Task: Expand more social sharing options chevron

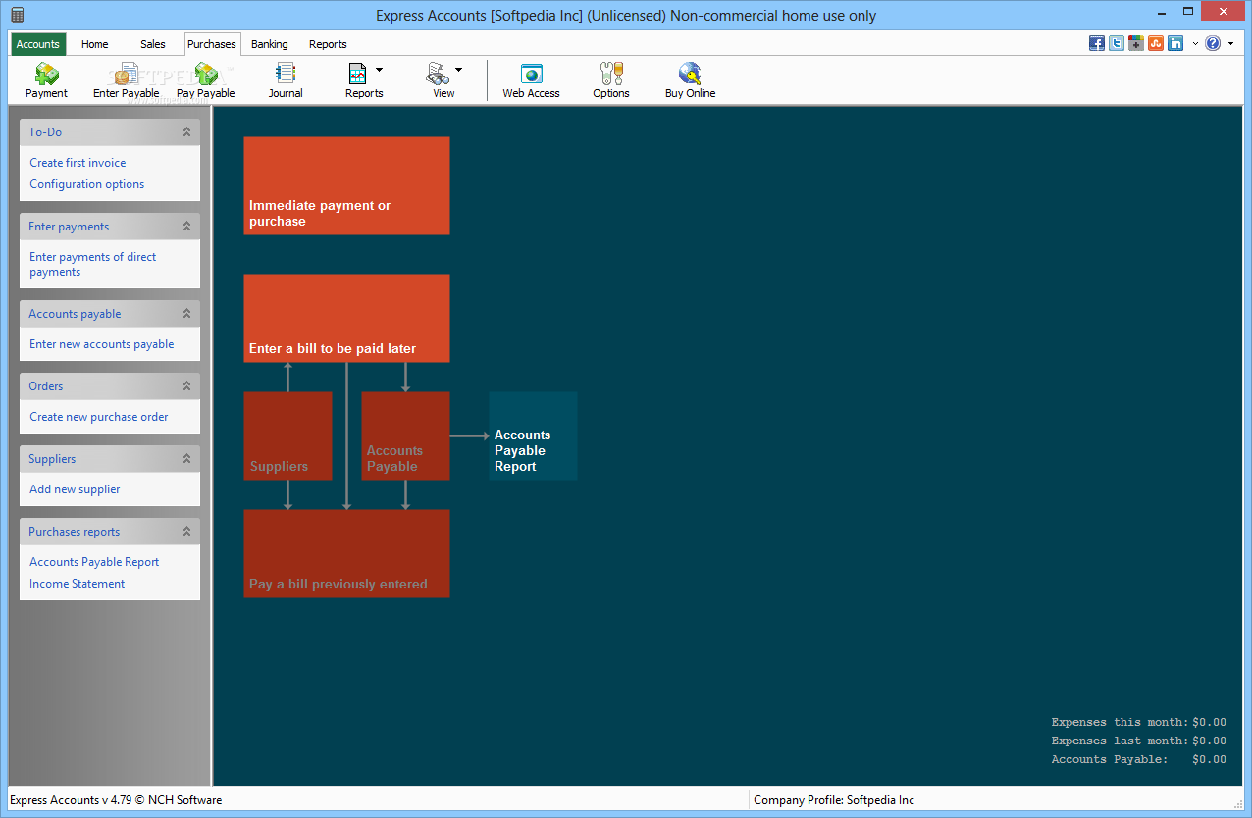Action: click(1195, 43)
